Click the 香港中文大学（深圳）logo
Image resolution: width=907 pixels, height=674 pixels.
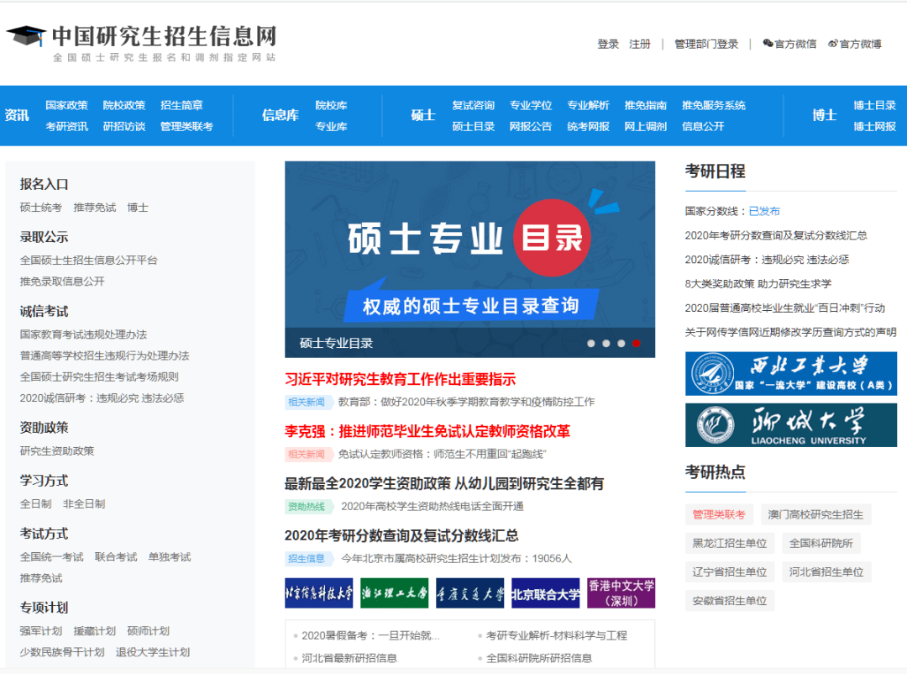pos(623,592)
